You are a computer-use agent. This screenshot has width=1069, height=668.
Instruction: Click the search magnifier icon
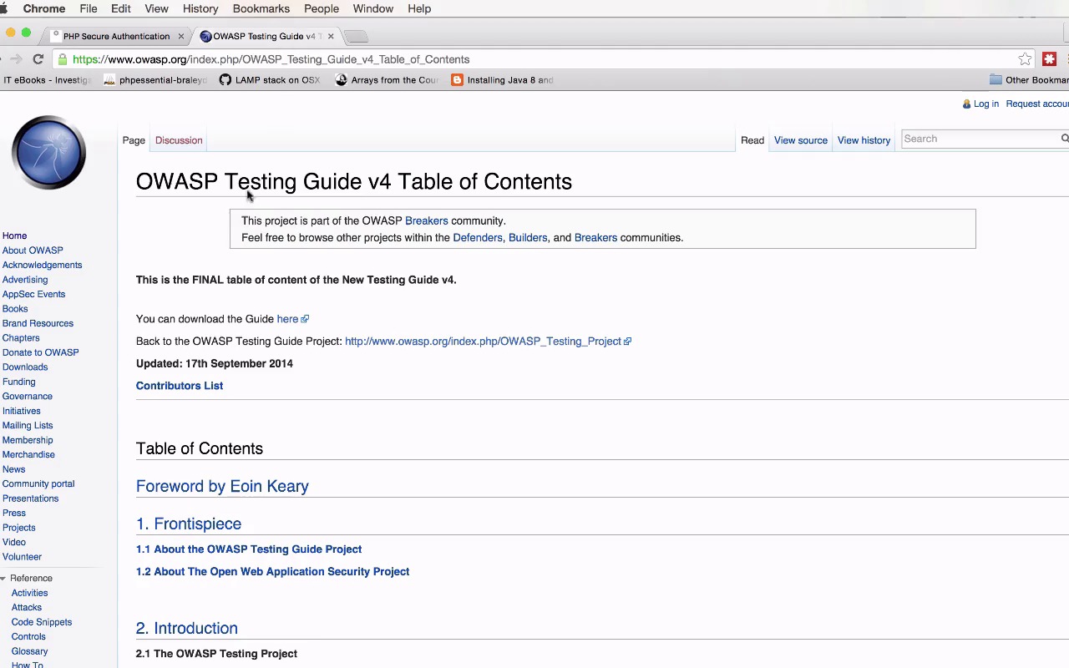click(1065, 139)
